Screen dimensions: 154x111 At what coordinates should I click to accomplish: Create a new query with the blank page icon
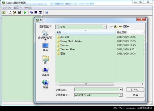click(x=10, y=12)
